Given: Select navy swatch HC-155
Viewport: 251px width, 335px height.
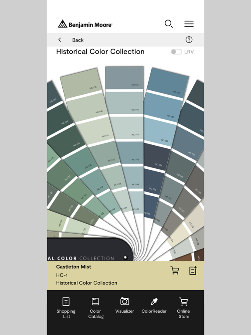Looking at the screenshot, I should coord(154,181).
